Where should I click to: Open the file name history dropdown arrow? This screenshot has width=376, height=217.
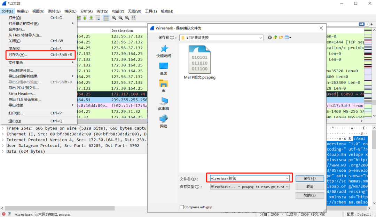(287, 178)
